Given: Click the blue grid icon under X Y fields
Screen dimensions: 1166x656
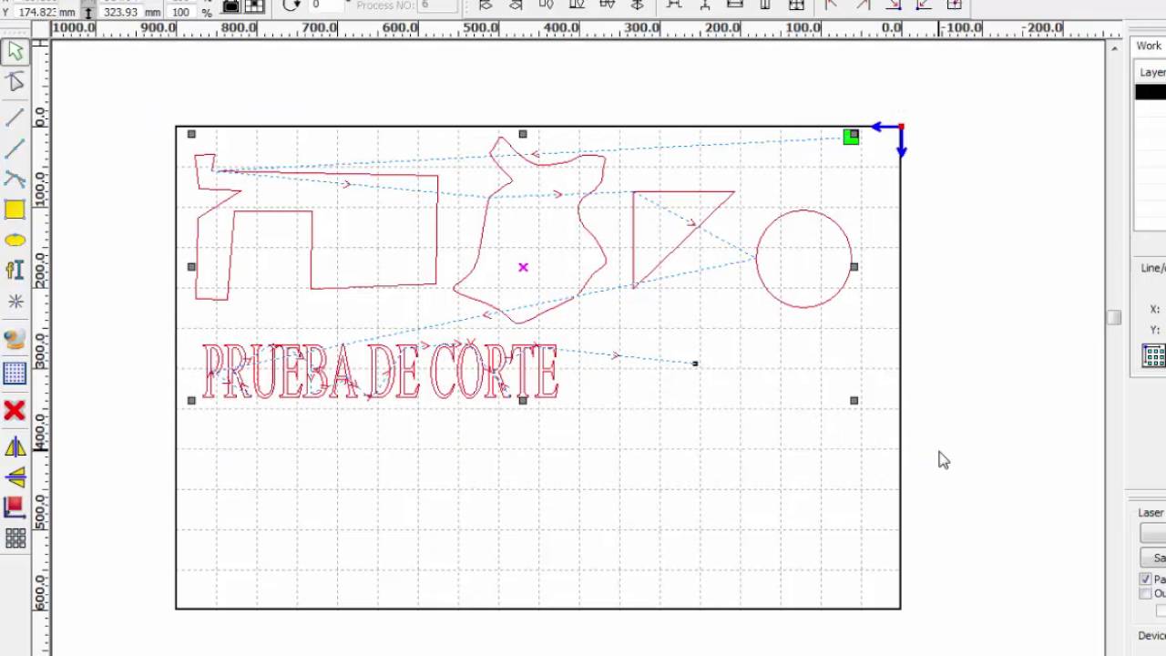Looking at the screenshot, I should point(1154,356).
